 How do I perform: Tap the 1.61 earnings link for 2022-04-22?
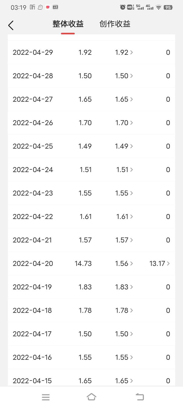[122, 217]
